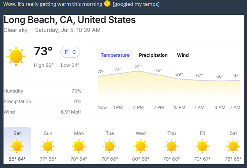This screenshot has width=247, height=168.
Task: Select the highlighted first Sat forecast card
Action: 17,145
